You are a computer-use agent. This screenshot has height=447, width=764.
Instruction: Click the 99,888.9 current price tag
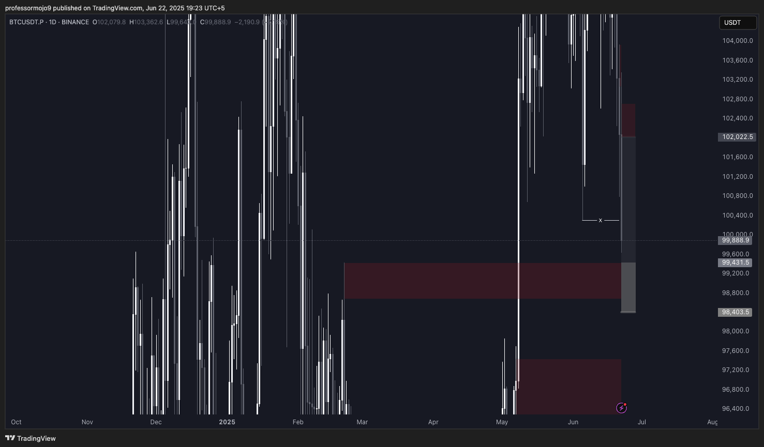coord(736,240)
